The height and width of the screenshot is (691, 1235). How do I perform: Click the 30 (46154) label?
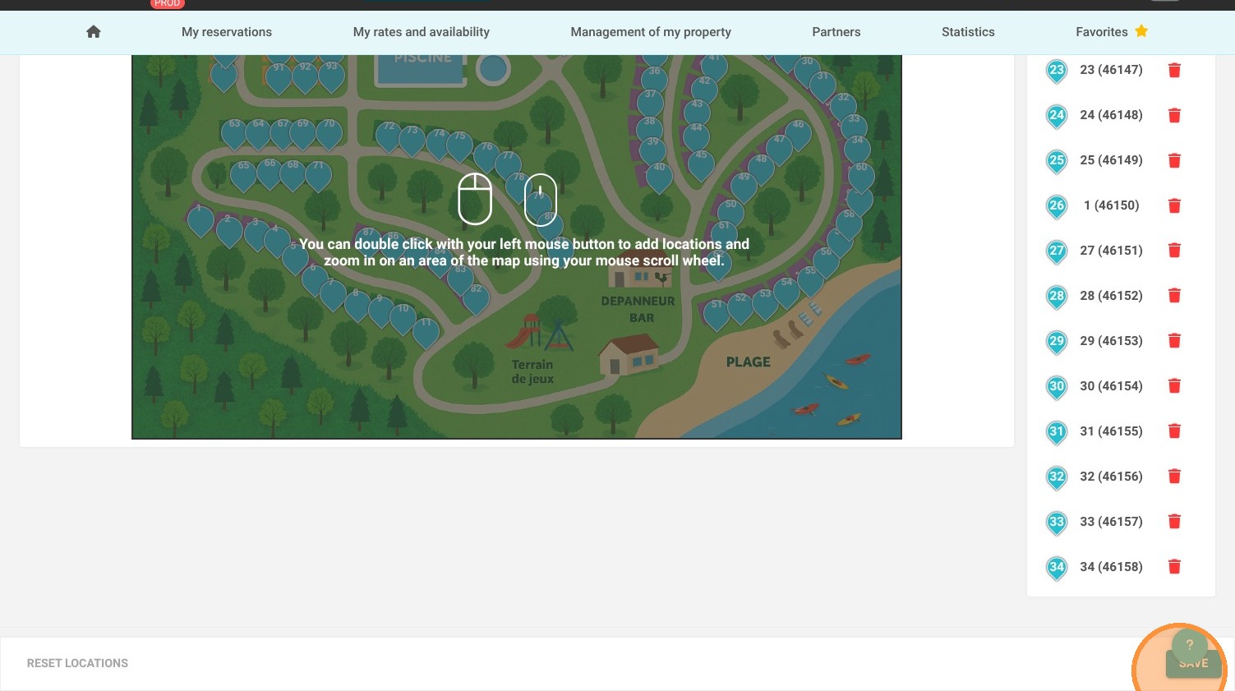1111,386
